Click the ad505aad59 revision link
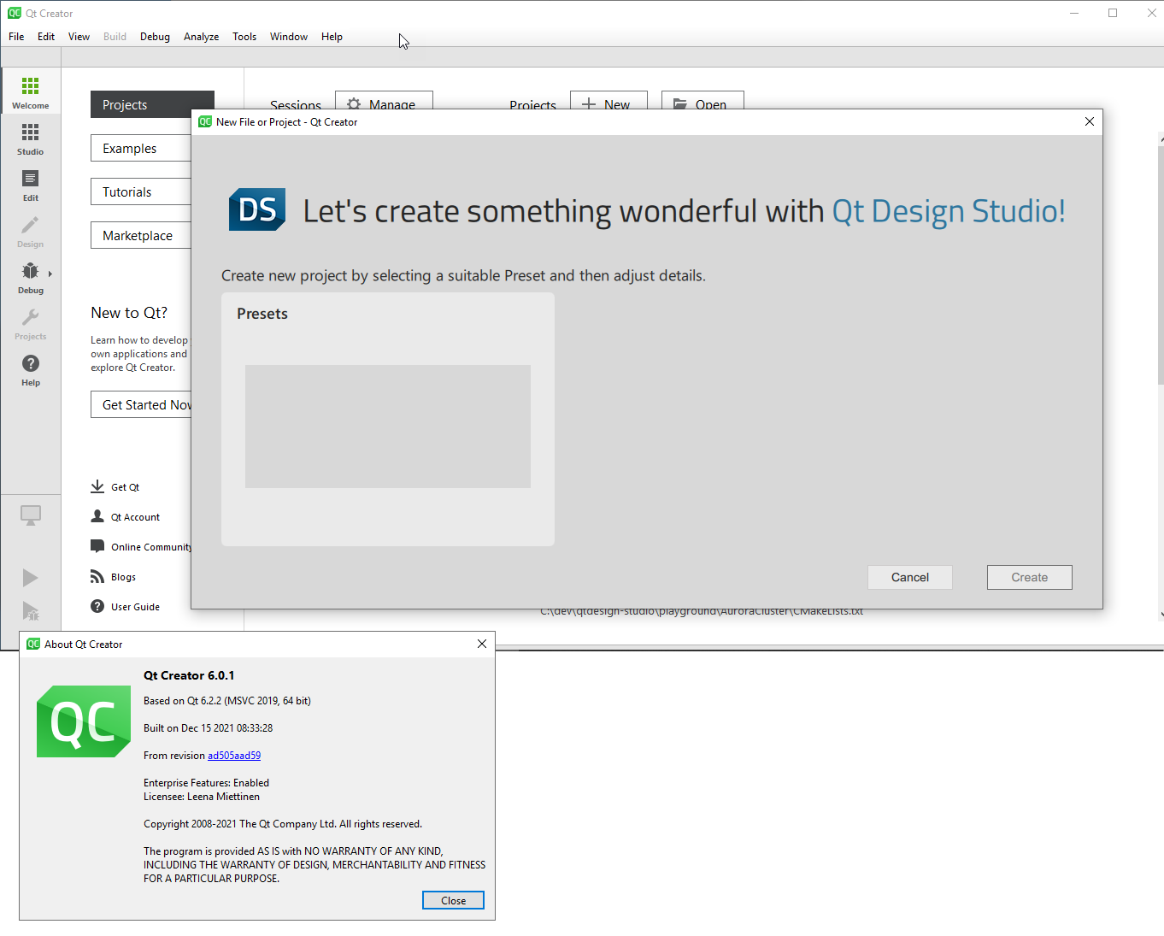This screenshot has height=936, width=1164. point(234,756)
